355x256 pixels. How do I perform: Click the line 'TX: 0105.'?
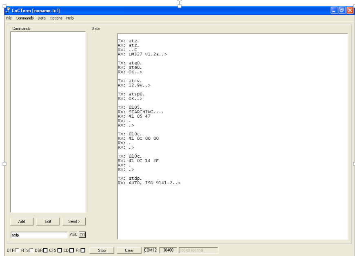tap(130, 108)
